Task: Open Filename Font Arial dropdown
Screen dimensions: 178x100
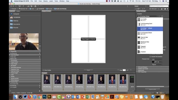Action: tap(157, 59)
